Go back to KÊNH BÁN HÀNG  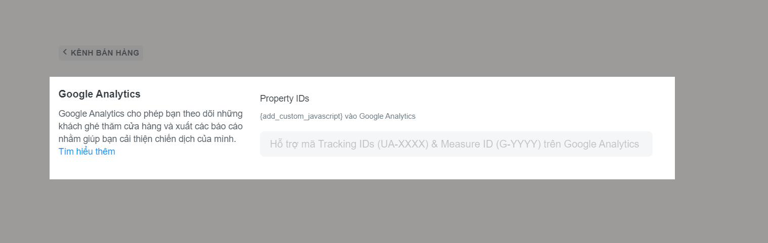click(101, 53)
